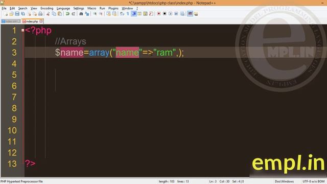327x184 pixels.
Task: Toggle Word wrap toolbar icon
Action: (x=122, y=14)
